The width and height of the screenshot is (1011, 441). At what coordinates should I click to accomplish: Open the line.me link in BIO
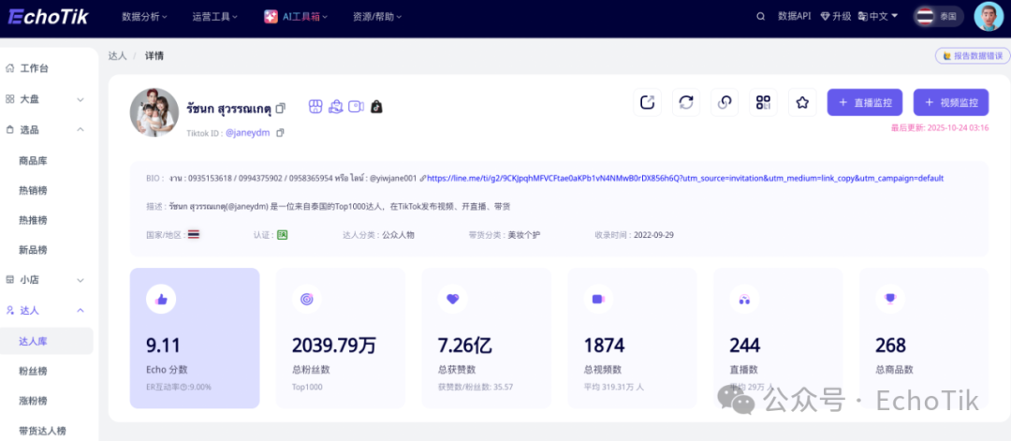(x=683, y=178)
